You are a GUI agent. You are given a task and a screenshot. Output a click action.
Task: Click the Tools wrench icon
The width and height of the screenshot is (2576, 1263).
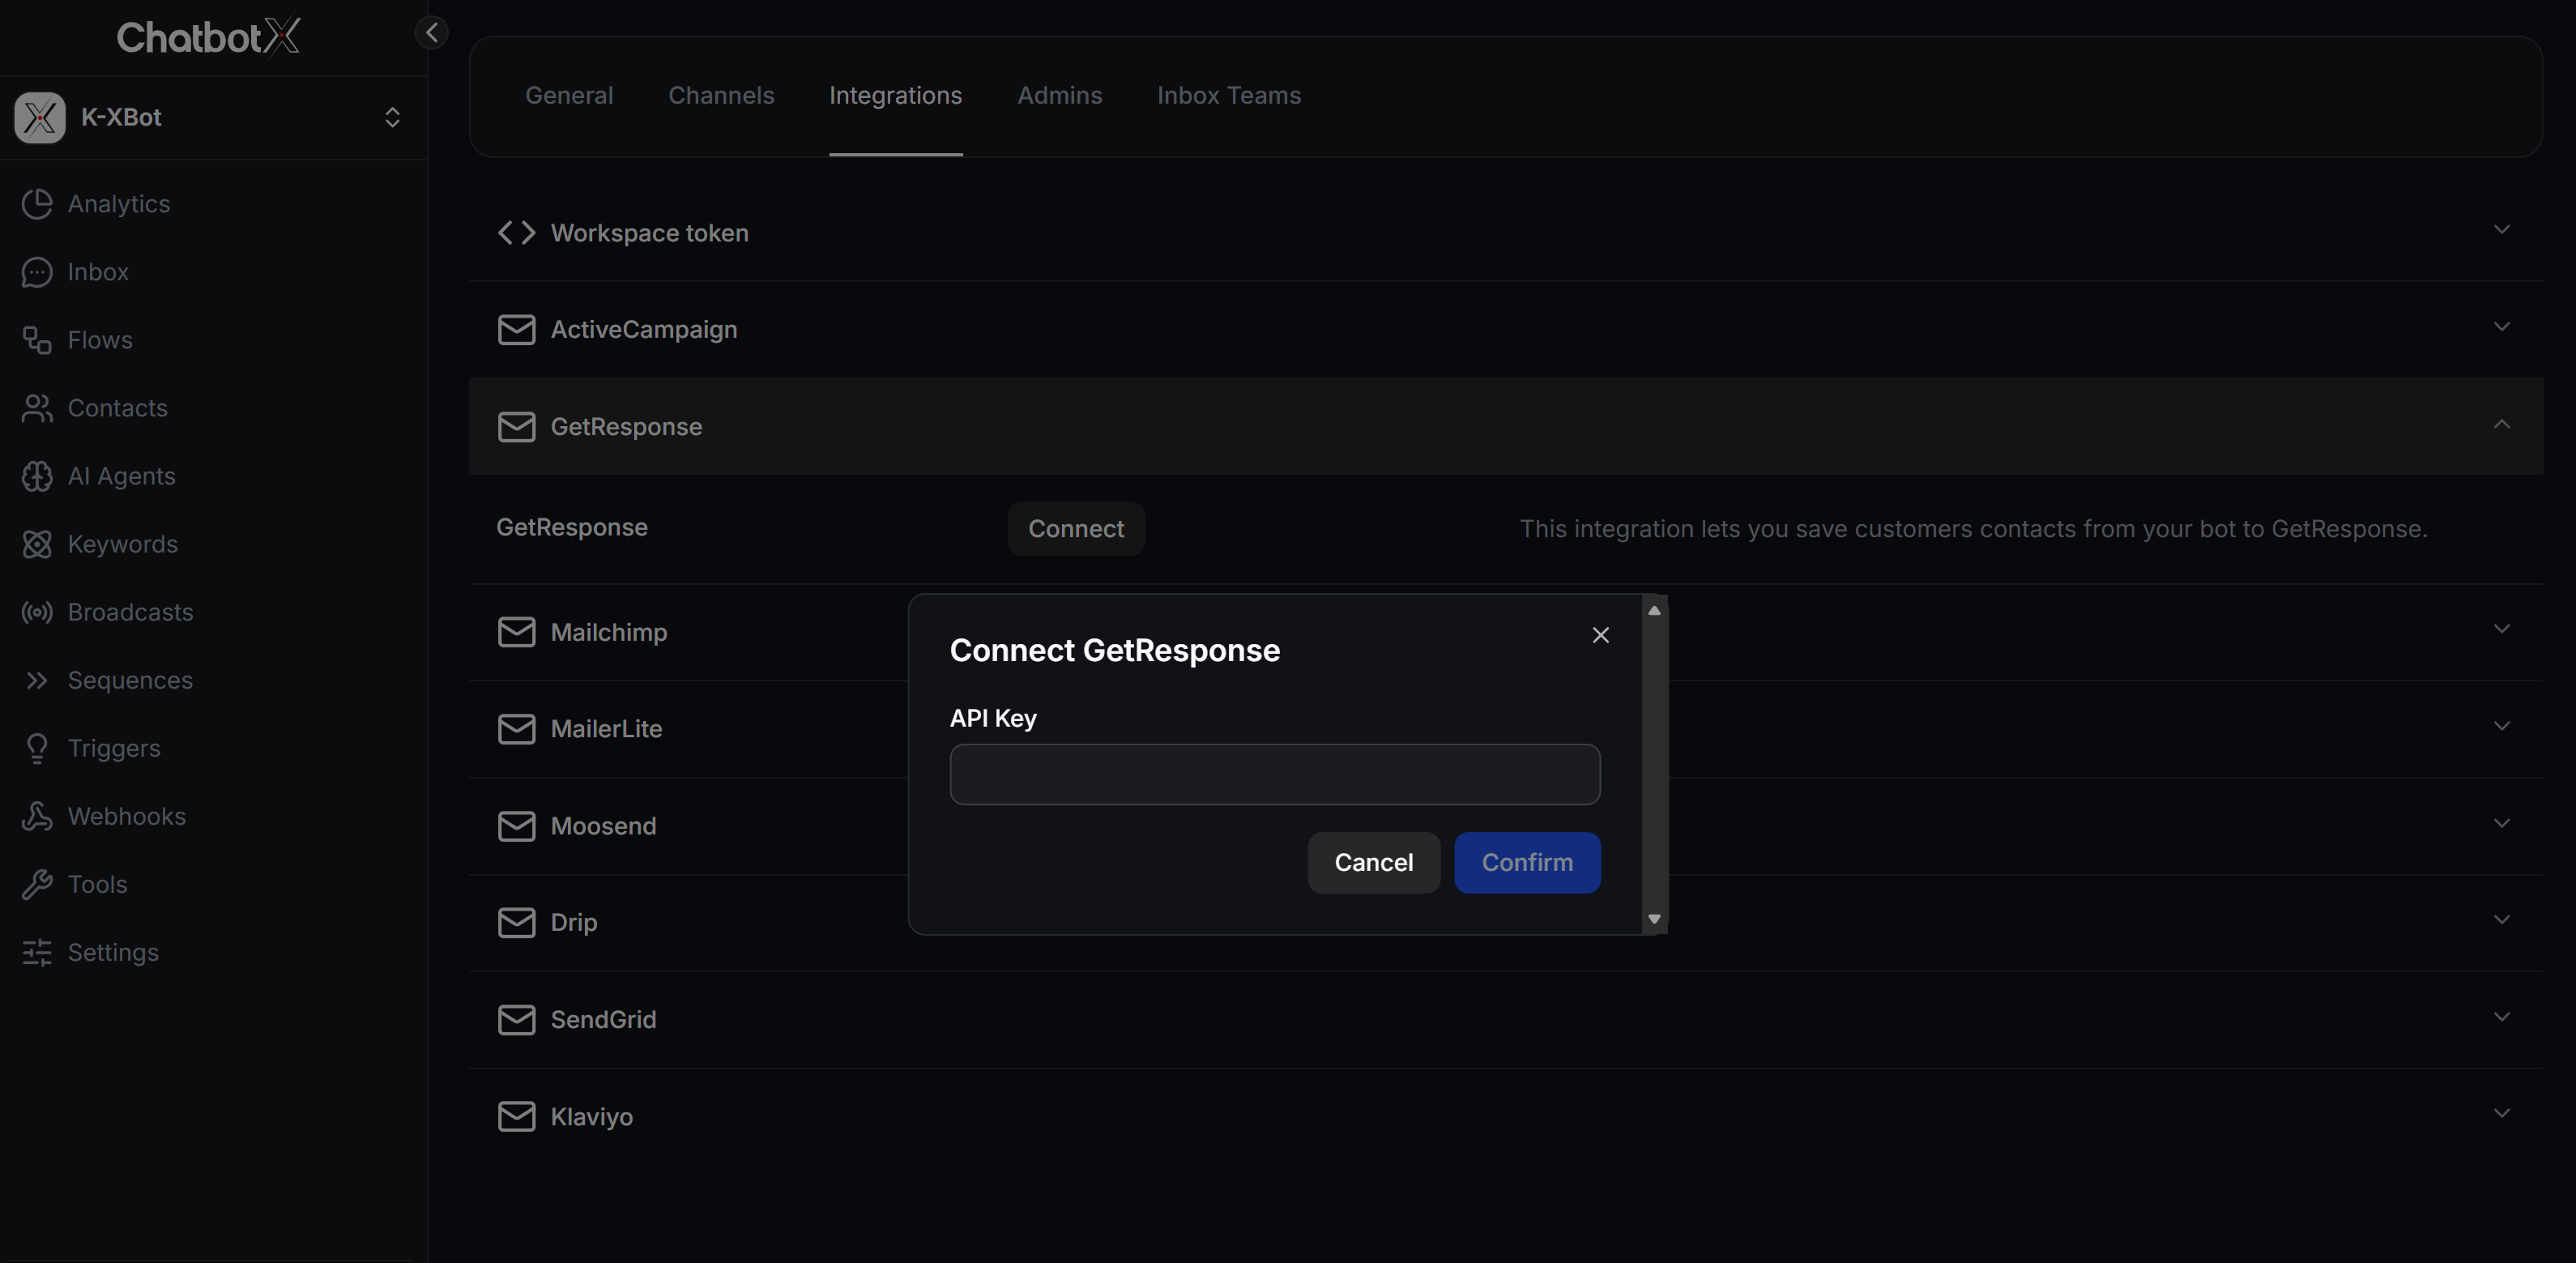[37, 883]
